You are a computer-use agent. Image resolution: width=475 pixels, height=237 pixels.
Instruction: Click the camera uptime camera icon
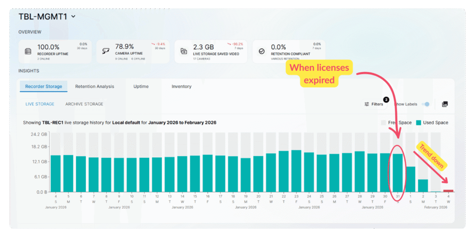tap(105, 51)
